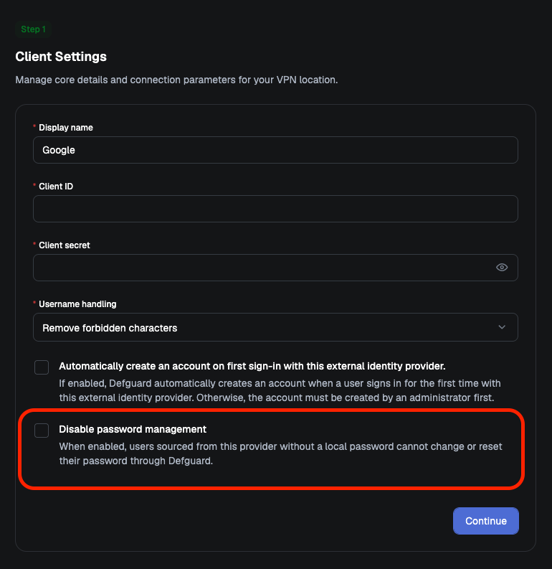
Task: Click the chevron arrow in Username handling
Action: pyautogui.click(x=502, y=327)
